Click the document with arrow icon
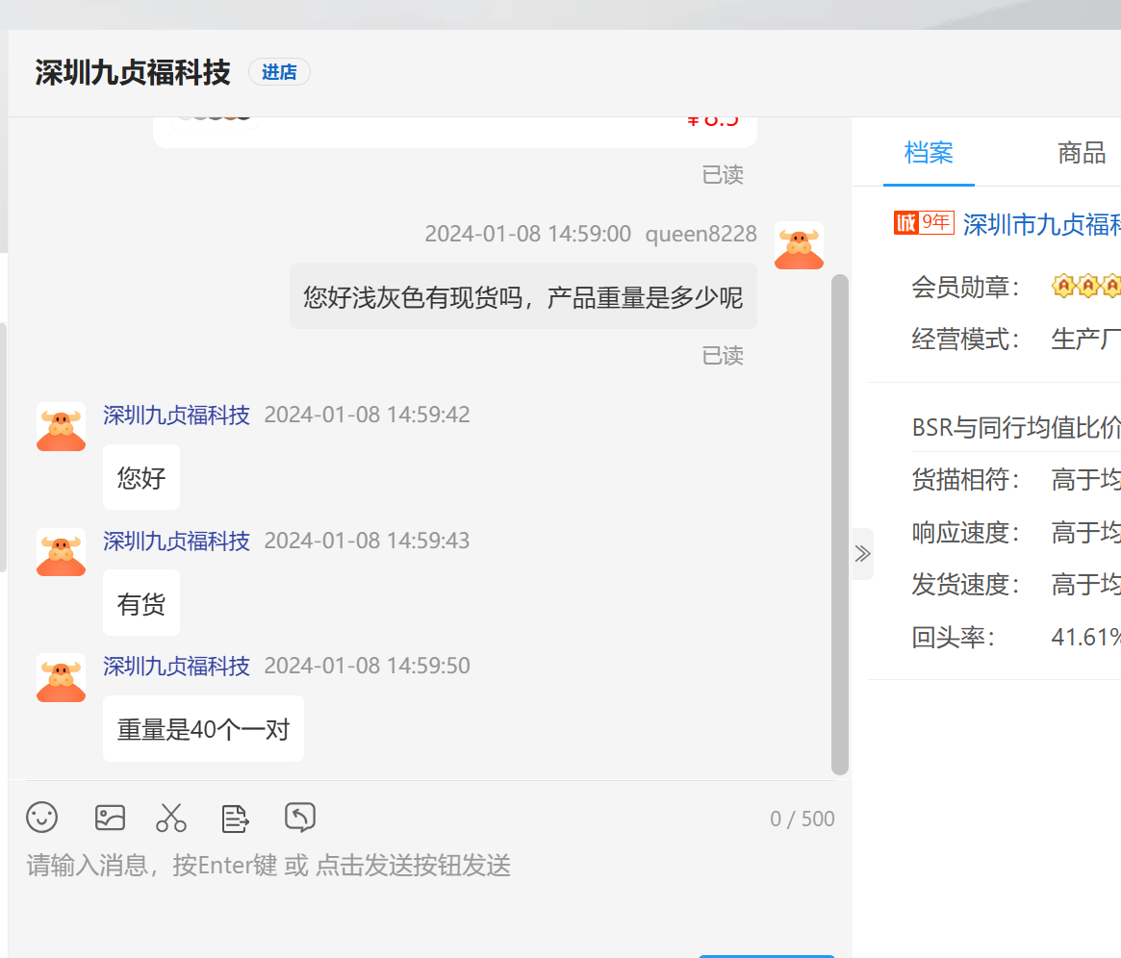1121x958 pixels. pyautogui.click(x=235, y=819)
